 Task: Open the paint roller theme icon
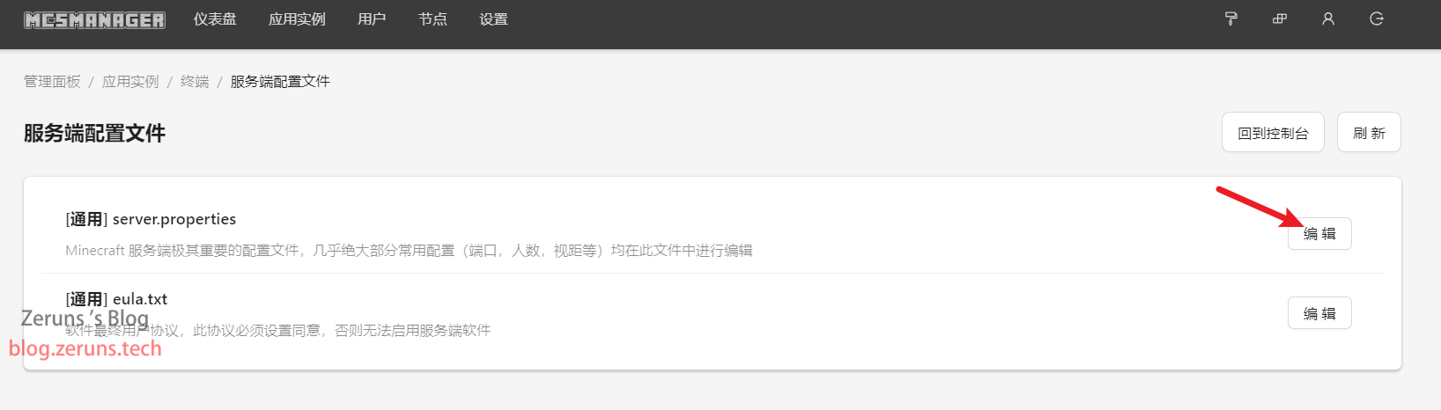pyautogui.click(x=1231, y=18)
